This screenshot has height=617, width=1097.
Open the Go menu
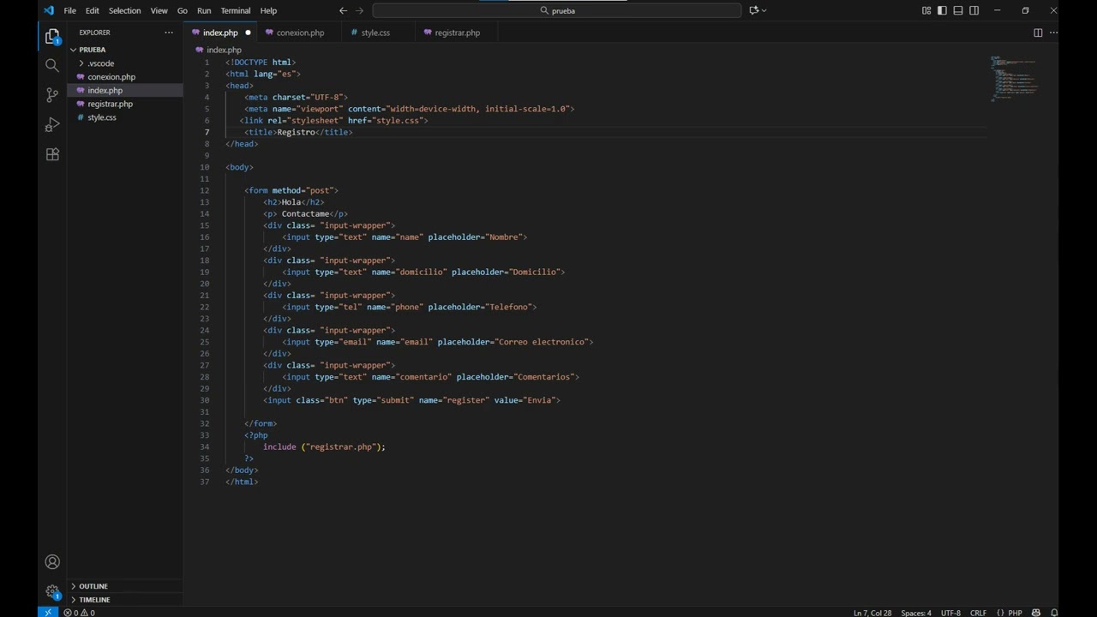[182, 10]
